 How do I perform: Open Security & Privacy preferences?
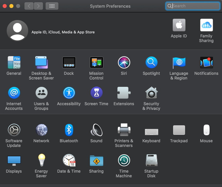pos(151,92)
